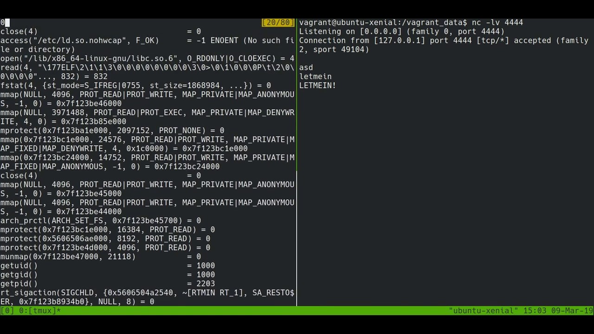Click the munmap(0x7f123be47000, 21118) line
This screenshot has height=334, width=594.
pos(101,257)
